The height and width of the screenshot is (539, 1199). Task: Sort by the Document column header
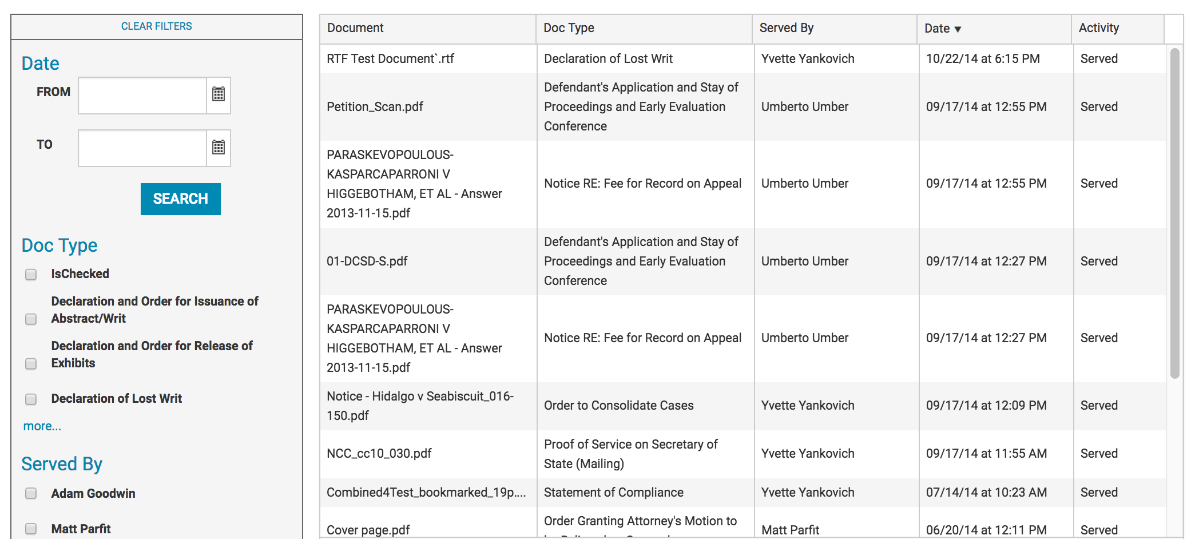coord(355,28)
